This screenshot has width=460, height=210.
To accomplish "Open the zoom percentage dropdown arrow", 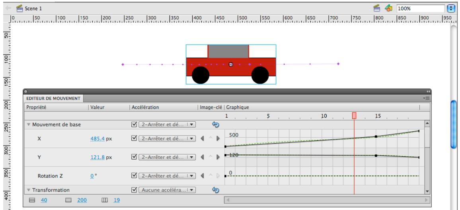I will [x=451, y=8].
